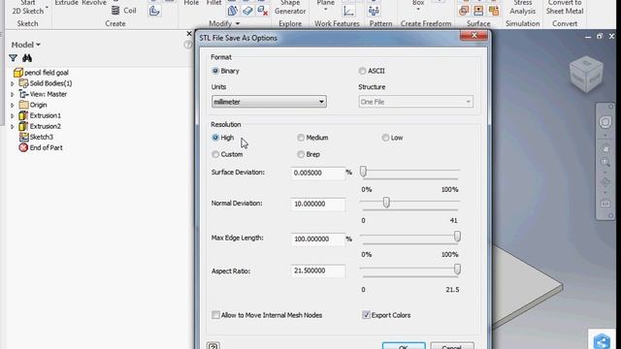Screen dimensions: 621x349
Task: Click the first orange Surface panel icon
Action: [x=464, y=11]
